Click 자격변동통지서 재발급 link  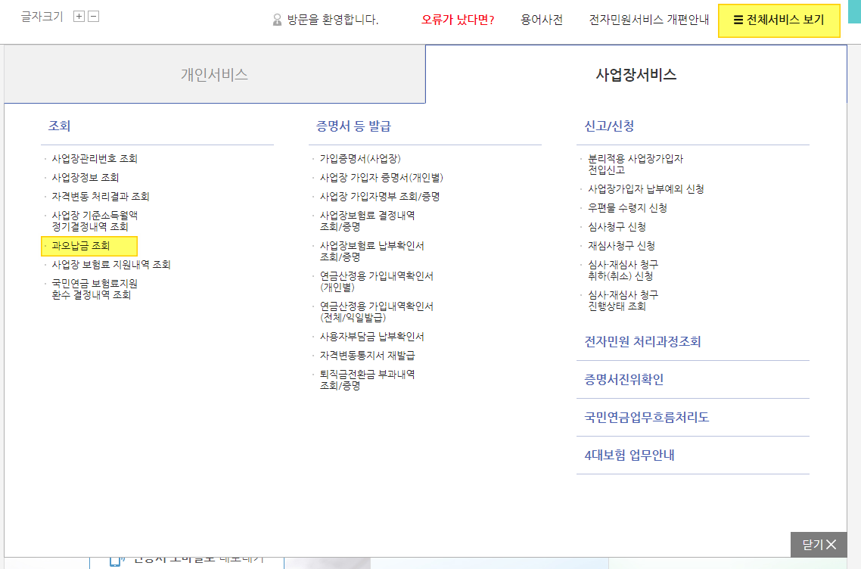pyautogui.click(x=367, y=356)
